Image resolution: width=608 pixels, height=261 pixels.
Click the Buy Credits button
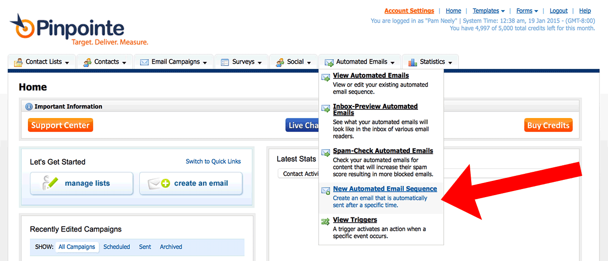click(x=549, y=125)
